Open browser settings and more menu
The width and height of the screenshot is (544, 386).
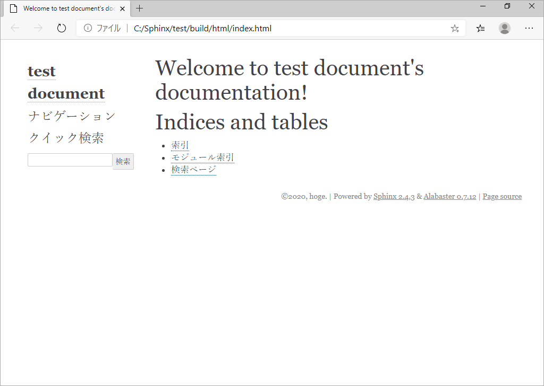[529, 28]
